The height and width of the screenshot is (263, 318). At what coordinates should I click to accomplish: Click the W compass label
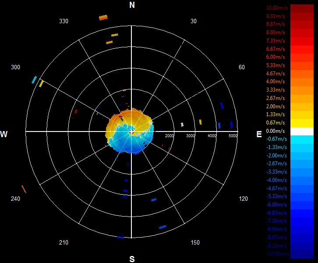pyautogui.click(x=4, y=134)
